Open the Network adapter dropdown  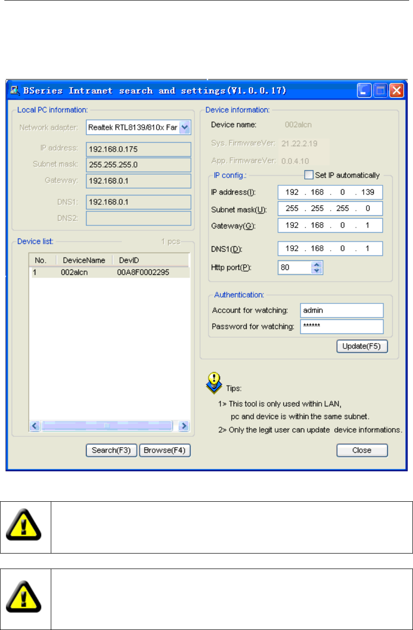click(x=185, y=128)
